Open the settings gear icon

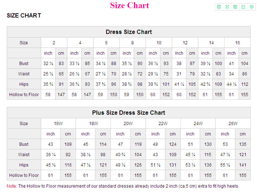tap(251, 7)
